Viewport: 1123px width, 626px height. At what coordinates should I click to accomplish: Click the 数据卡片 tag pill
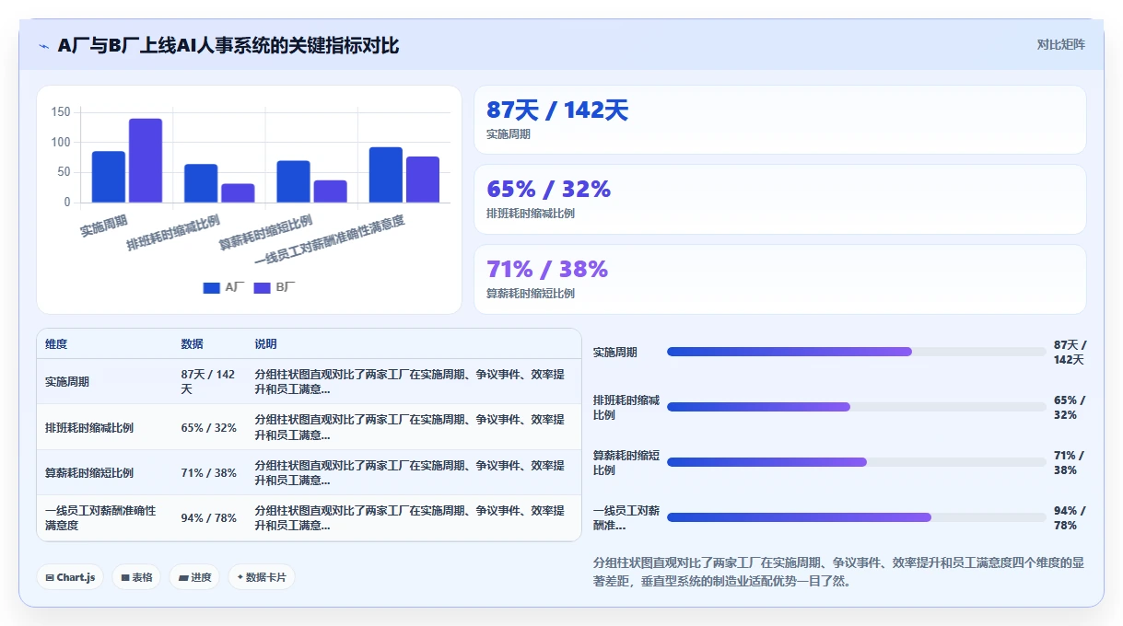click(x=262, y=577)
